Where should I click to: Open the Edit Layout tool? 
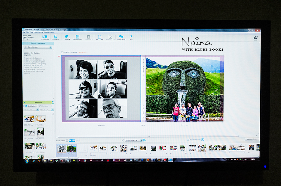56,37
